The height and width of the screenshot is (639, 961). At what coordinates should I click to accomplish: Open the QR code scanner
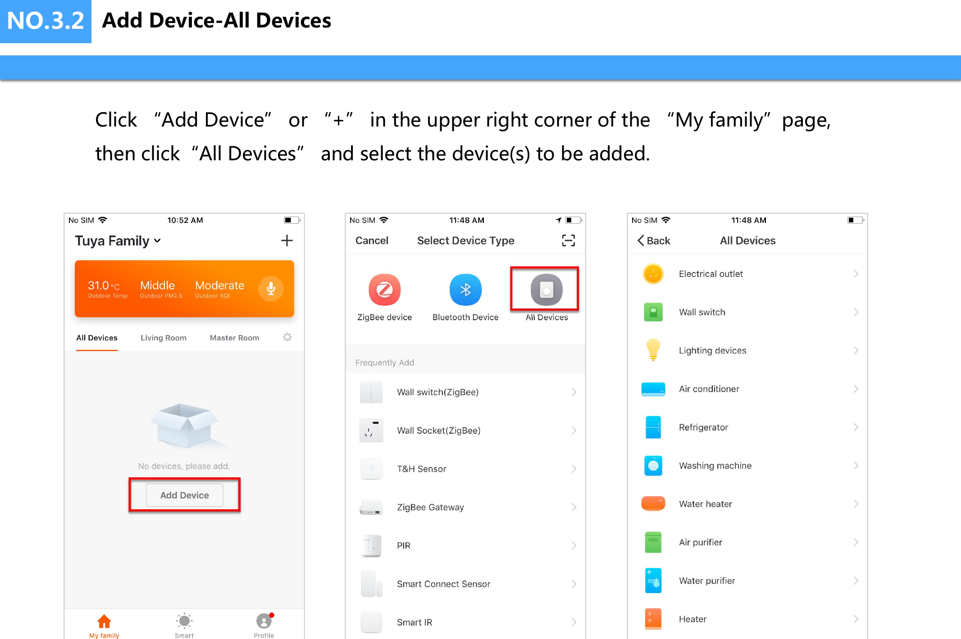(x=569, y=240)
